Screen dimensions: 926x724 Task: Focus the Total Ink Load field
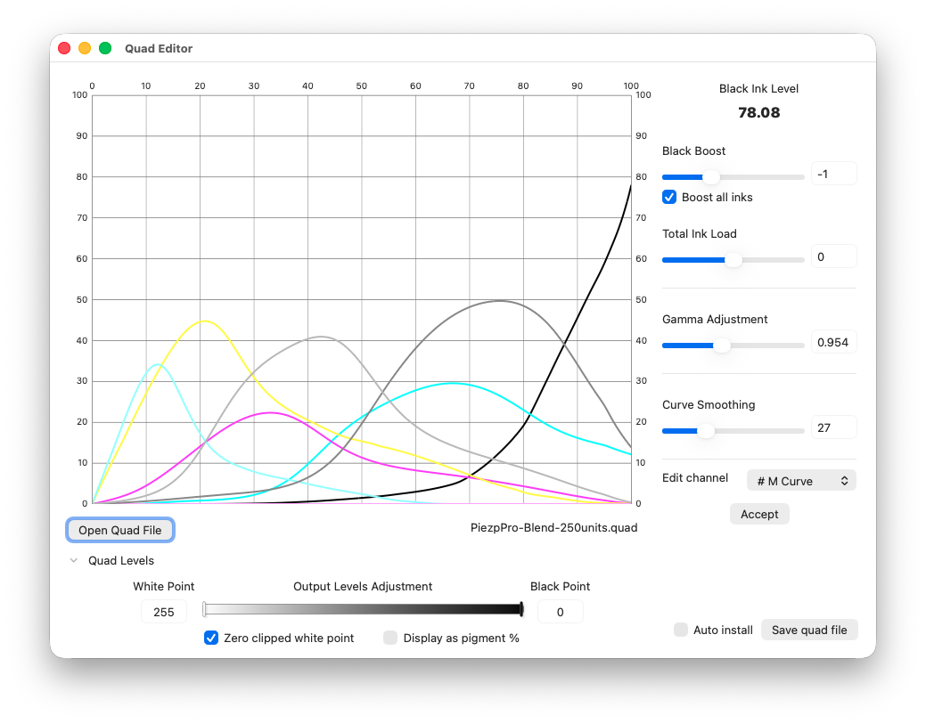(x=833, y=256)
